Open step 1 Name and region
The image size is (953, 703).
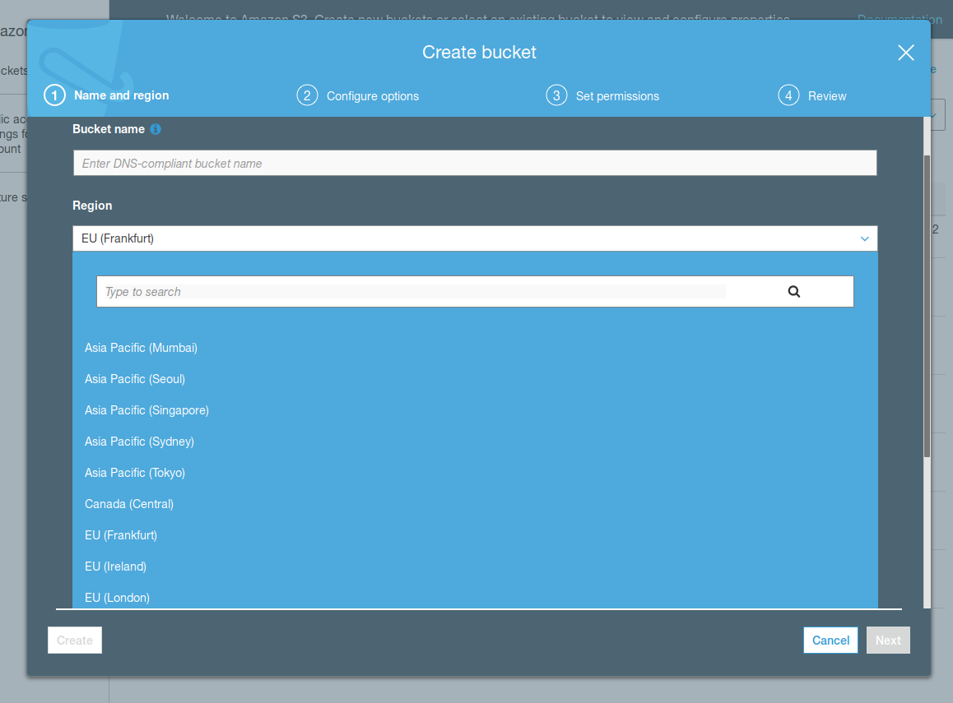coord(106,95)
